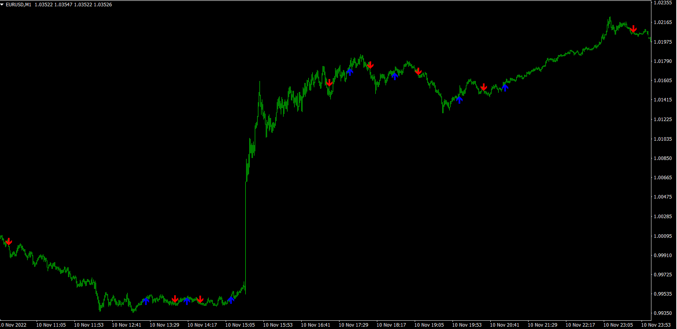Click the 10 Nov 12:41 time label

coord(127,325)
